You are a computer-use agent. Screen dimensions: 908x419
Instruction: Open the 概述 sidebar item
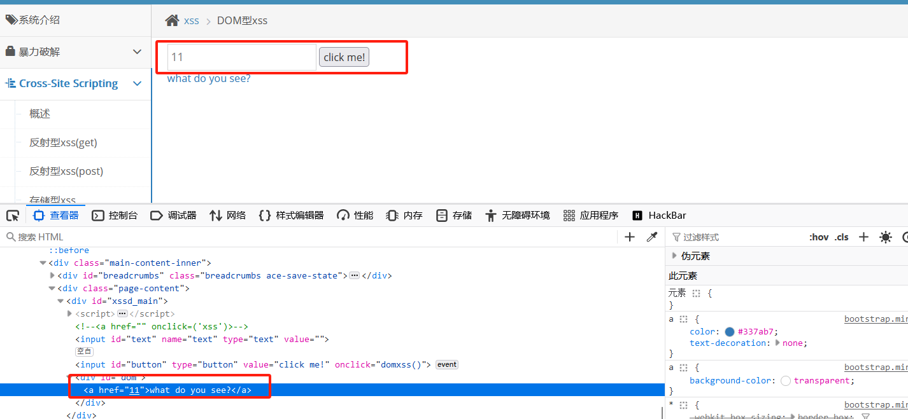[39, 114]
